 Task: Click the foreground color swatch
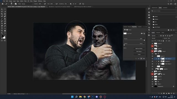pyautogui.click(x=2, y=36)
